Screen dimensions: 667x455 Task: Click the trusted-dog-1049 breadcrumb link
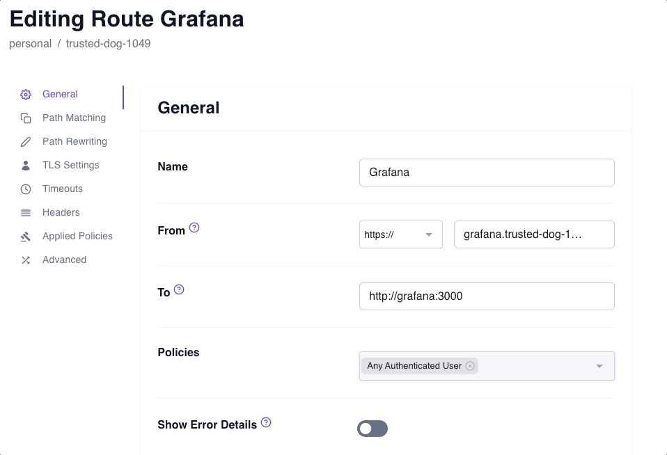click(108, 43)
